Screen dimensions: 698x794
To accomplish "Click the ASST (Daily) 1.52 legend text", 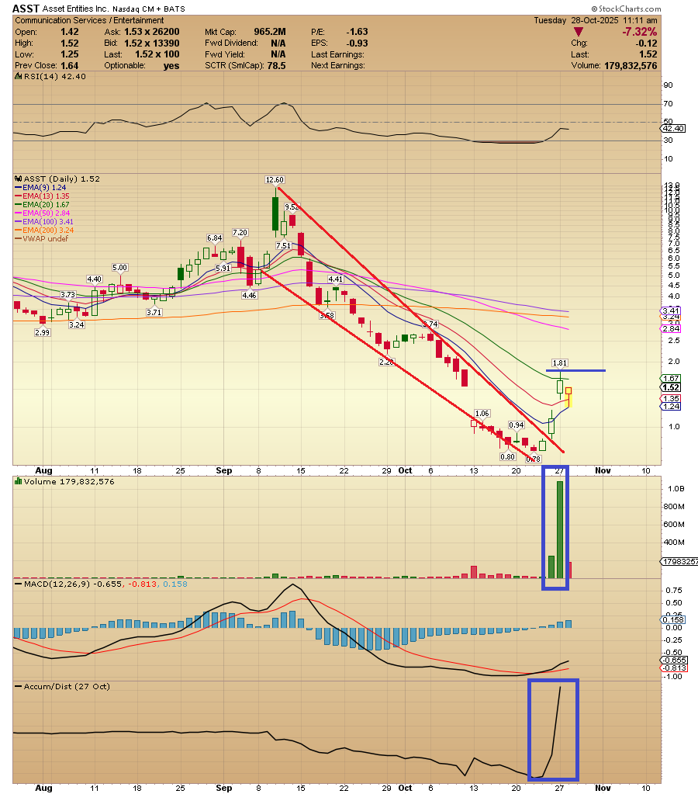I will tap(62, 179).
